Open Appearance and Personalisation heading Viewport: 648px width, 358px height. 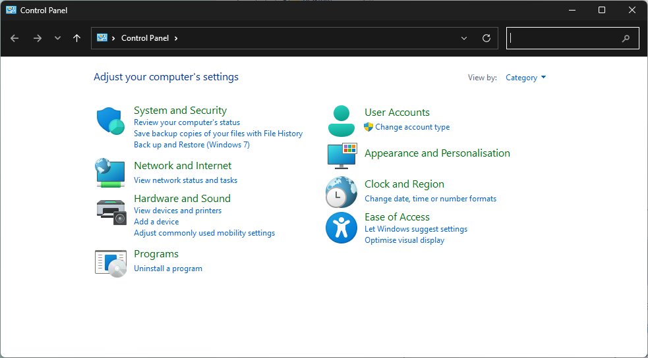click(x=437, y=153)
